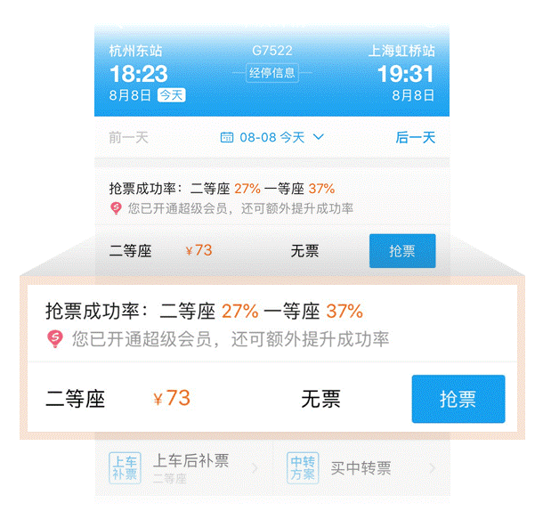The width and height of the screenshot is (543, 519).
Task: Tap the 上车补票 square icon
Action: tap(125, 467)
